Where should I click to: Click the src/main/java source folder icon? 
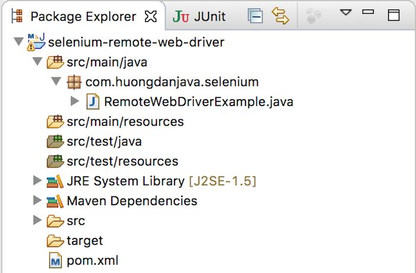(x=55, y=62)
